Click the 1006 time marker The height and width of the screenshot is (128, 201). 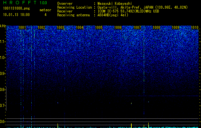[118, 27]
